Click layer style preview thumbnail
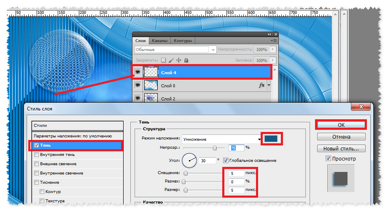 coord(341,178)
